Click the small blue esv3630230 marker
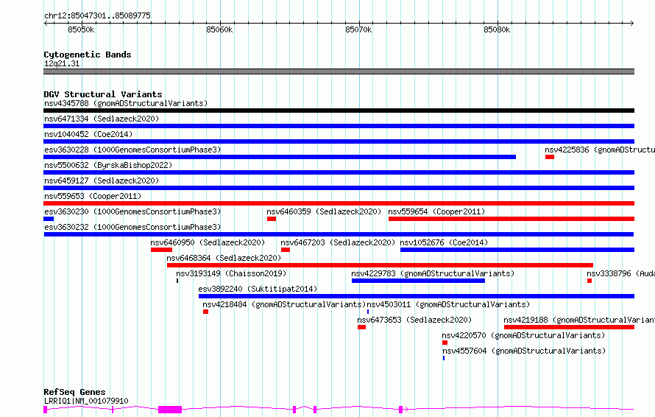This screenshot has height=417, width=655. [49, 219]
